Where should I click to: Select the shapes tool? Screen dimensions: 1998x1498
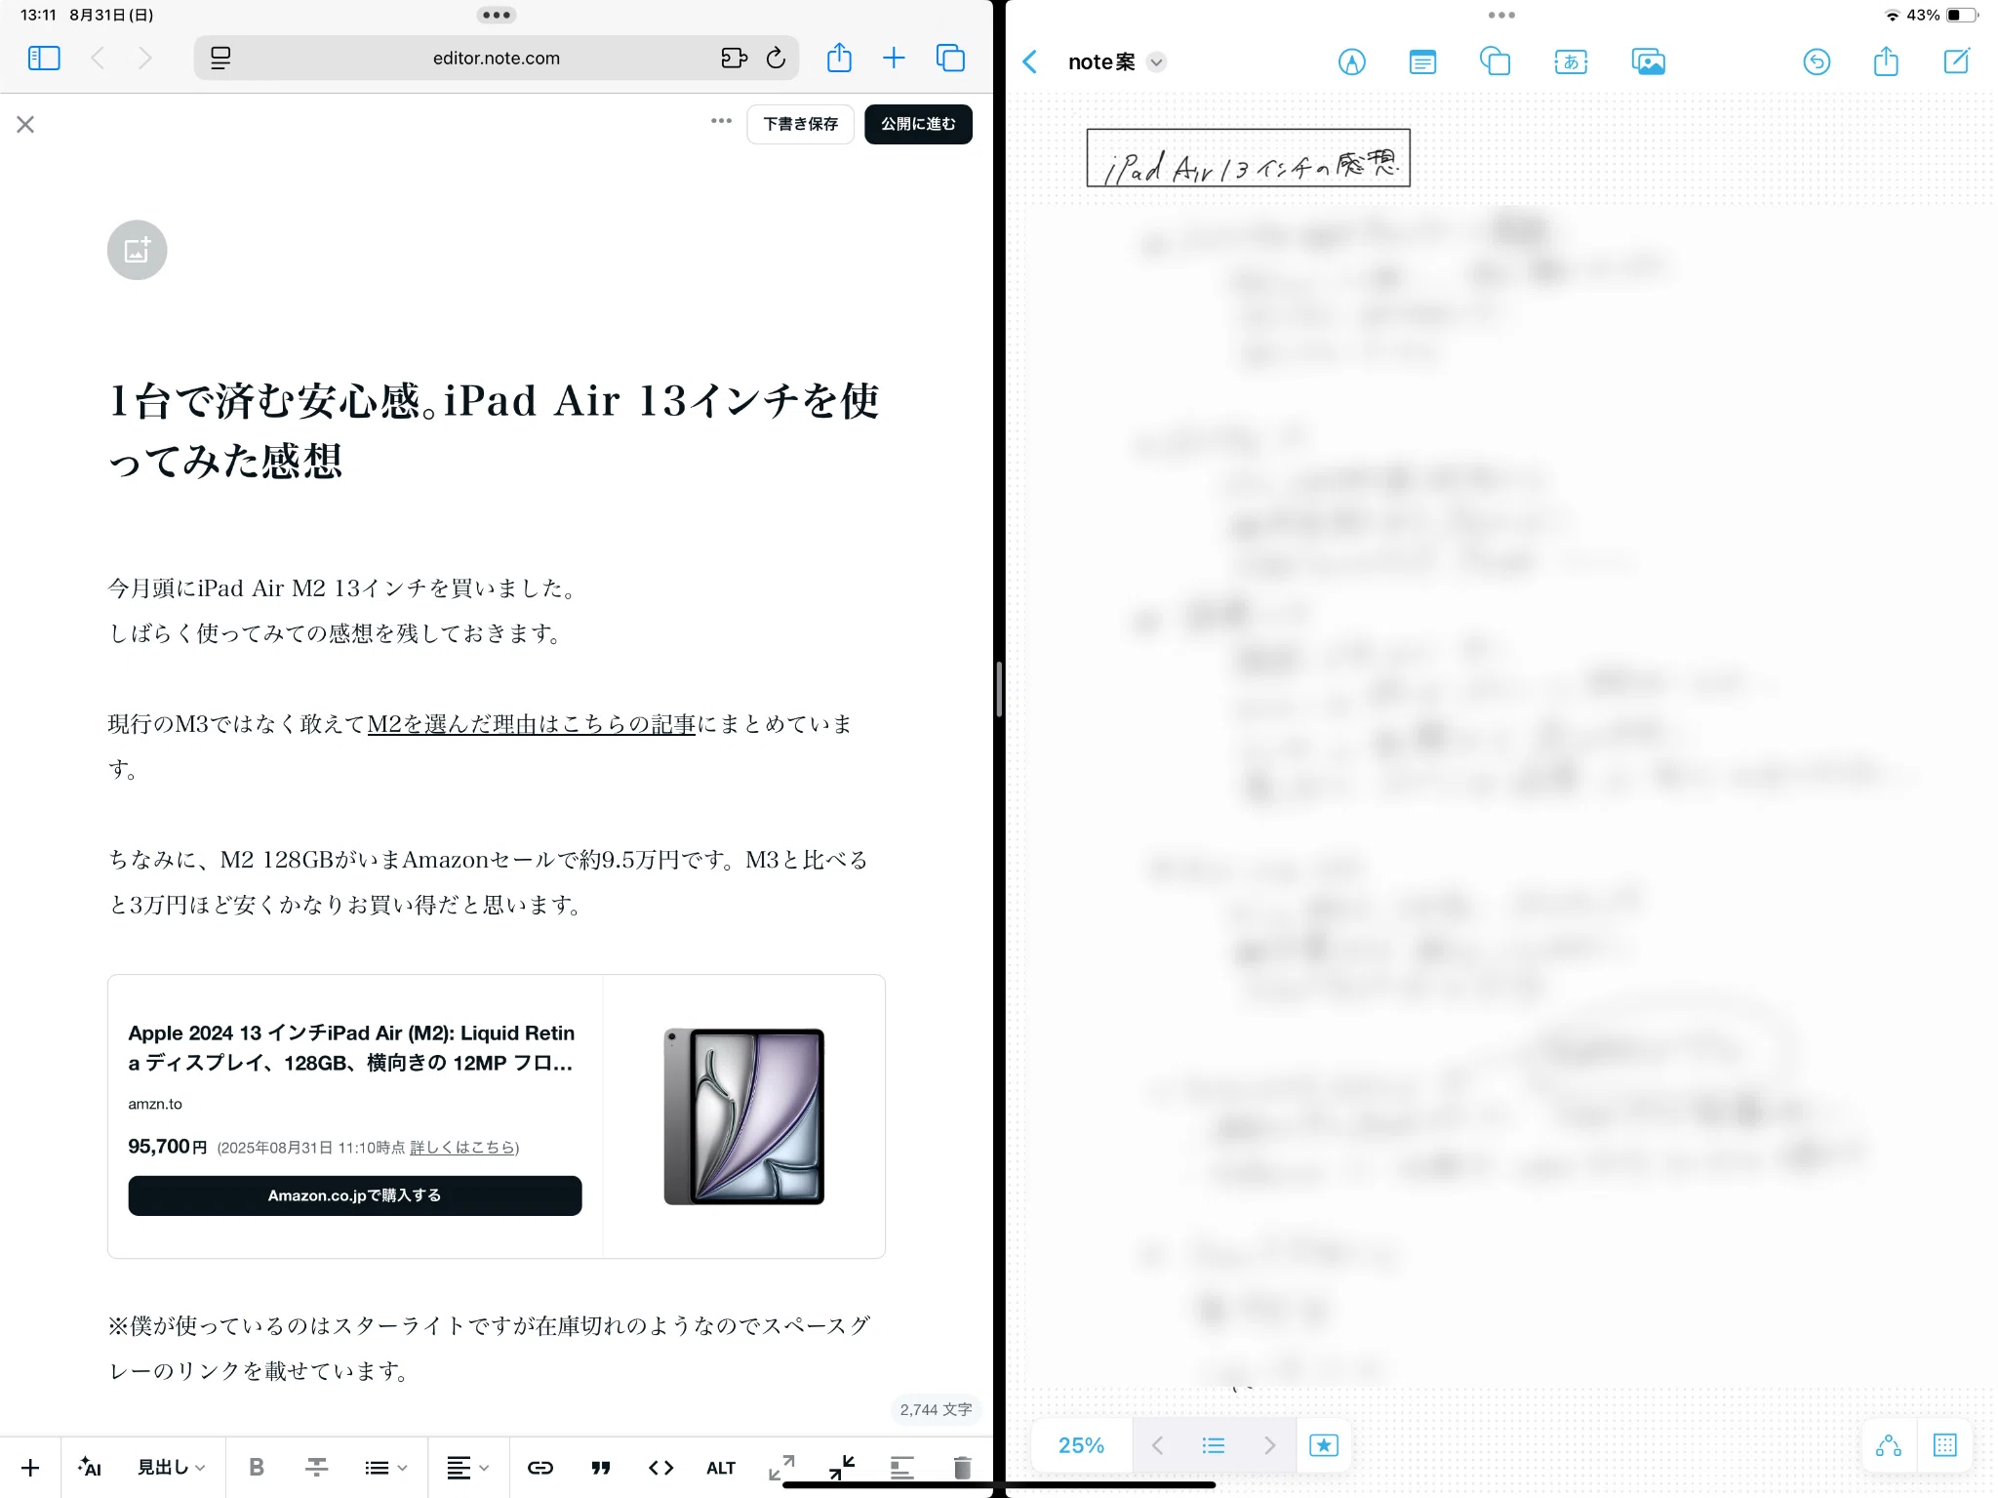tap(1495, 62)
